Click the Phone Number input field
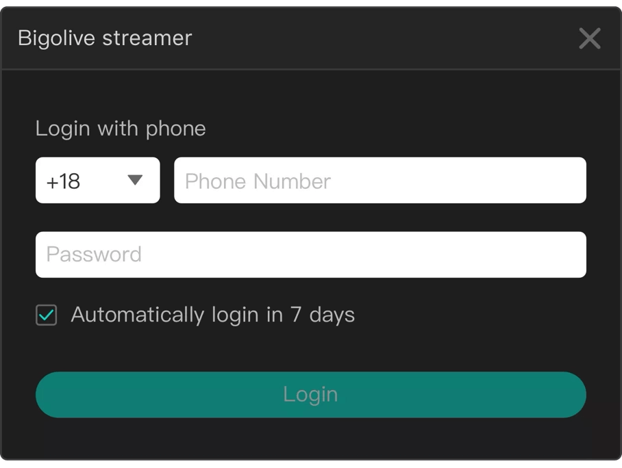The image size is (622, 468). pyautogui.click(x=380, y=180)
